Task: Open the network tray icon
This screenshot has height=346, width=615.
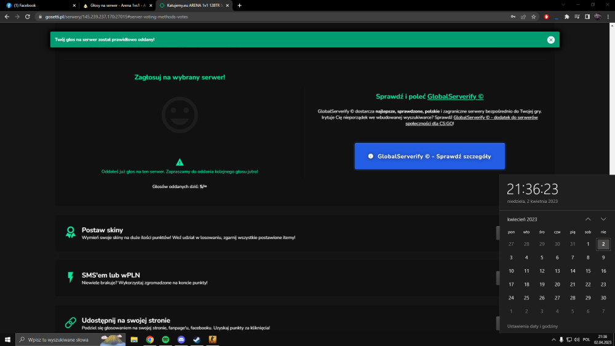Action: [x=569, y=340]
